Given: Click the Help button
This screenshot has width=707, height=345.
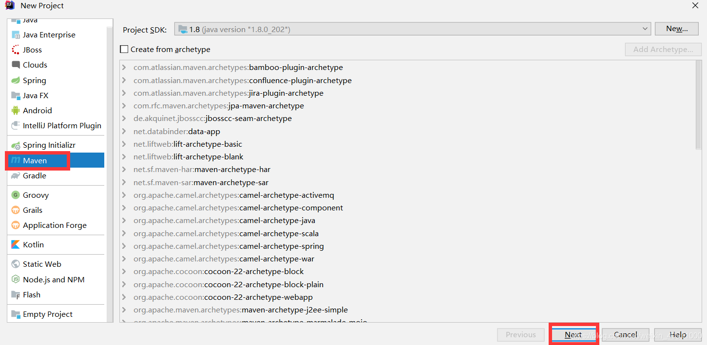Looking at the screenshot, I should pos(678,335).
